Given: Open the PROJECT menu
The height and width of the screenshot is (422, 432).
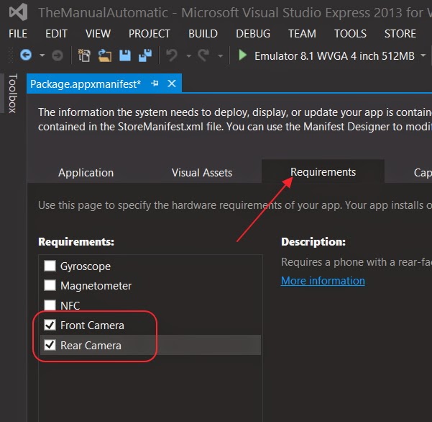Looking at the screenshot, I should 150,34.
